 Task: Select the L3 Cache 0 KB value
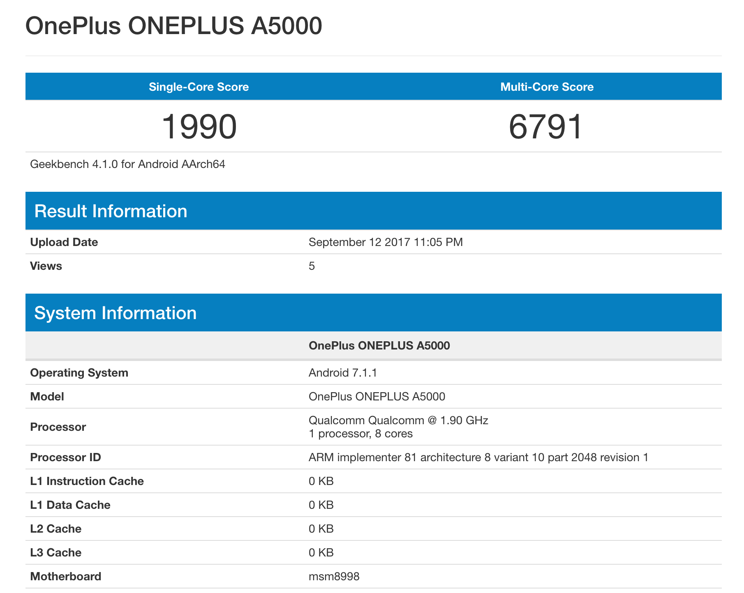[x=321, y=553]
